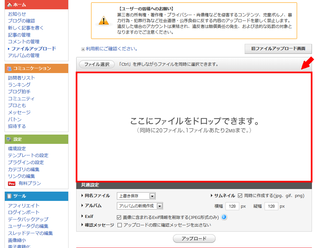Click the ファイル選択 button
The width and height of the screenshot is (327, 248).
[97, 64]
